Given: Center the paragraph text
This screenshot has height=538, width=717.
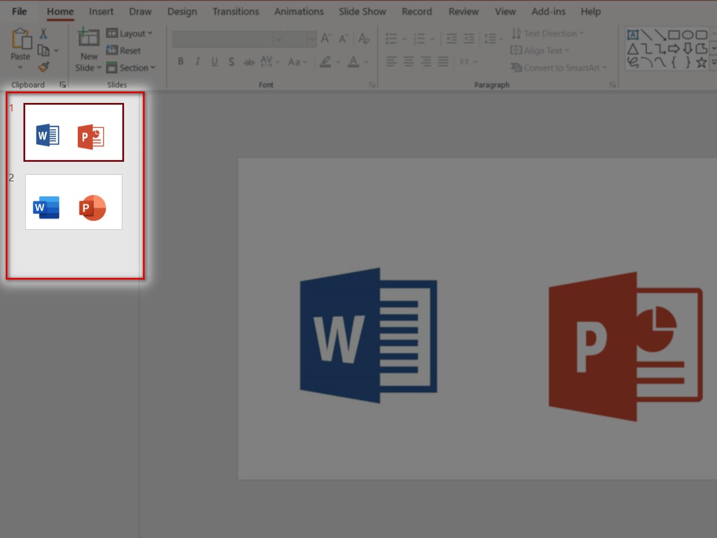Looking at the screenshot, I should point(408,61).
